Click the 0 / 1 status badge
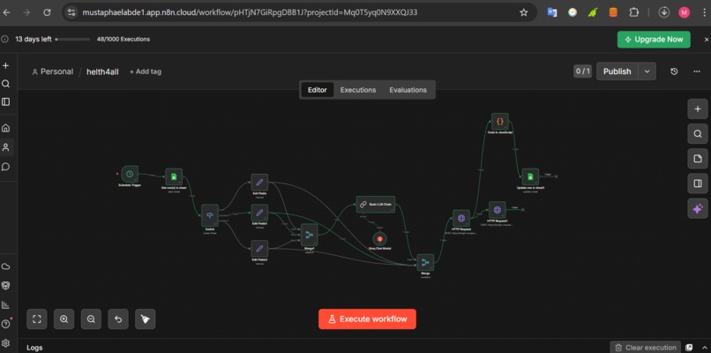Viewport: 711px width, 353px height. pos(583,71)
